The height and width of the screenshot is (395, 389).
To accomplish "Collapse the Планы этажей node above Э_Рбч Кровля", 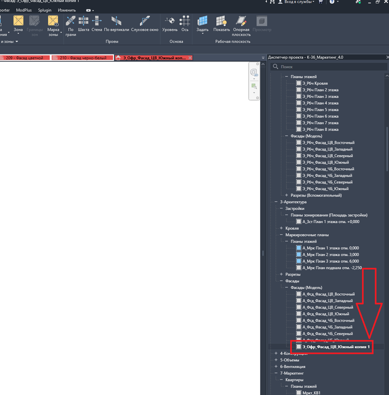I will [x=286, y=76].
